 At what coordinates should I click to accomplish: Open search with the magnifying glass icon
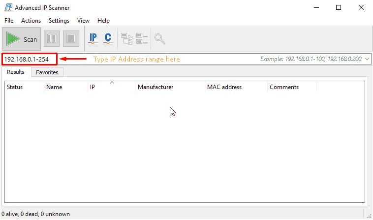[160, 39]
